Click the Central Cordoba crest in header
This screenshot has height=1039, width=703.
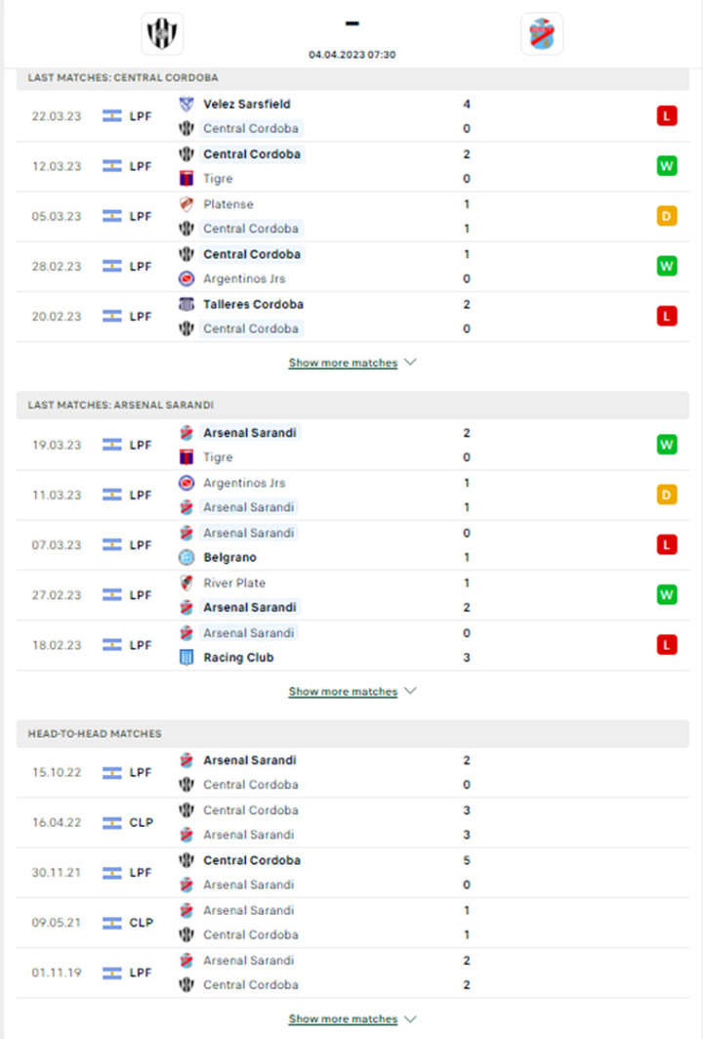coord(162,33)
